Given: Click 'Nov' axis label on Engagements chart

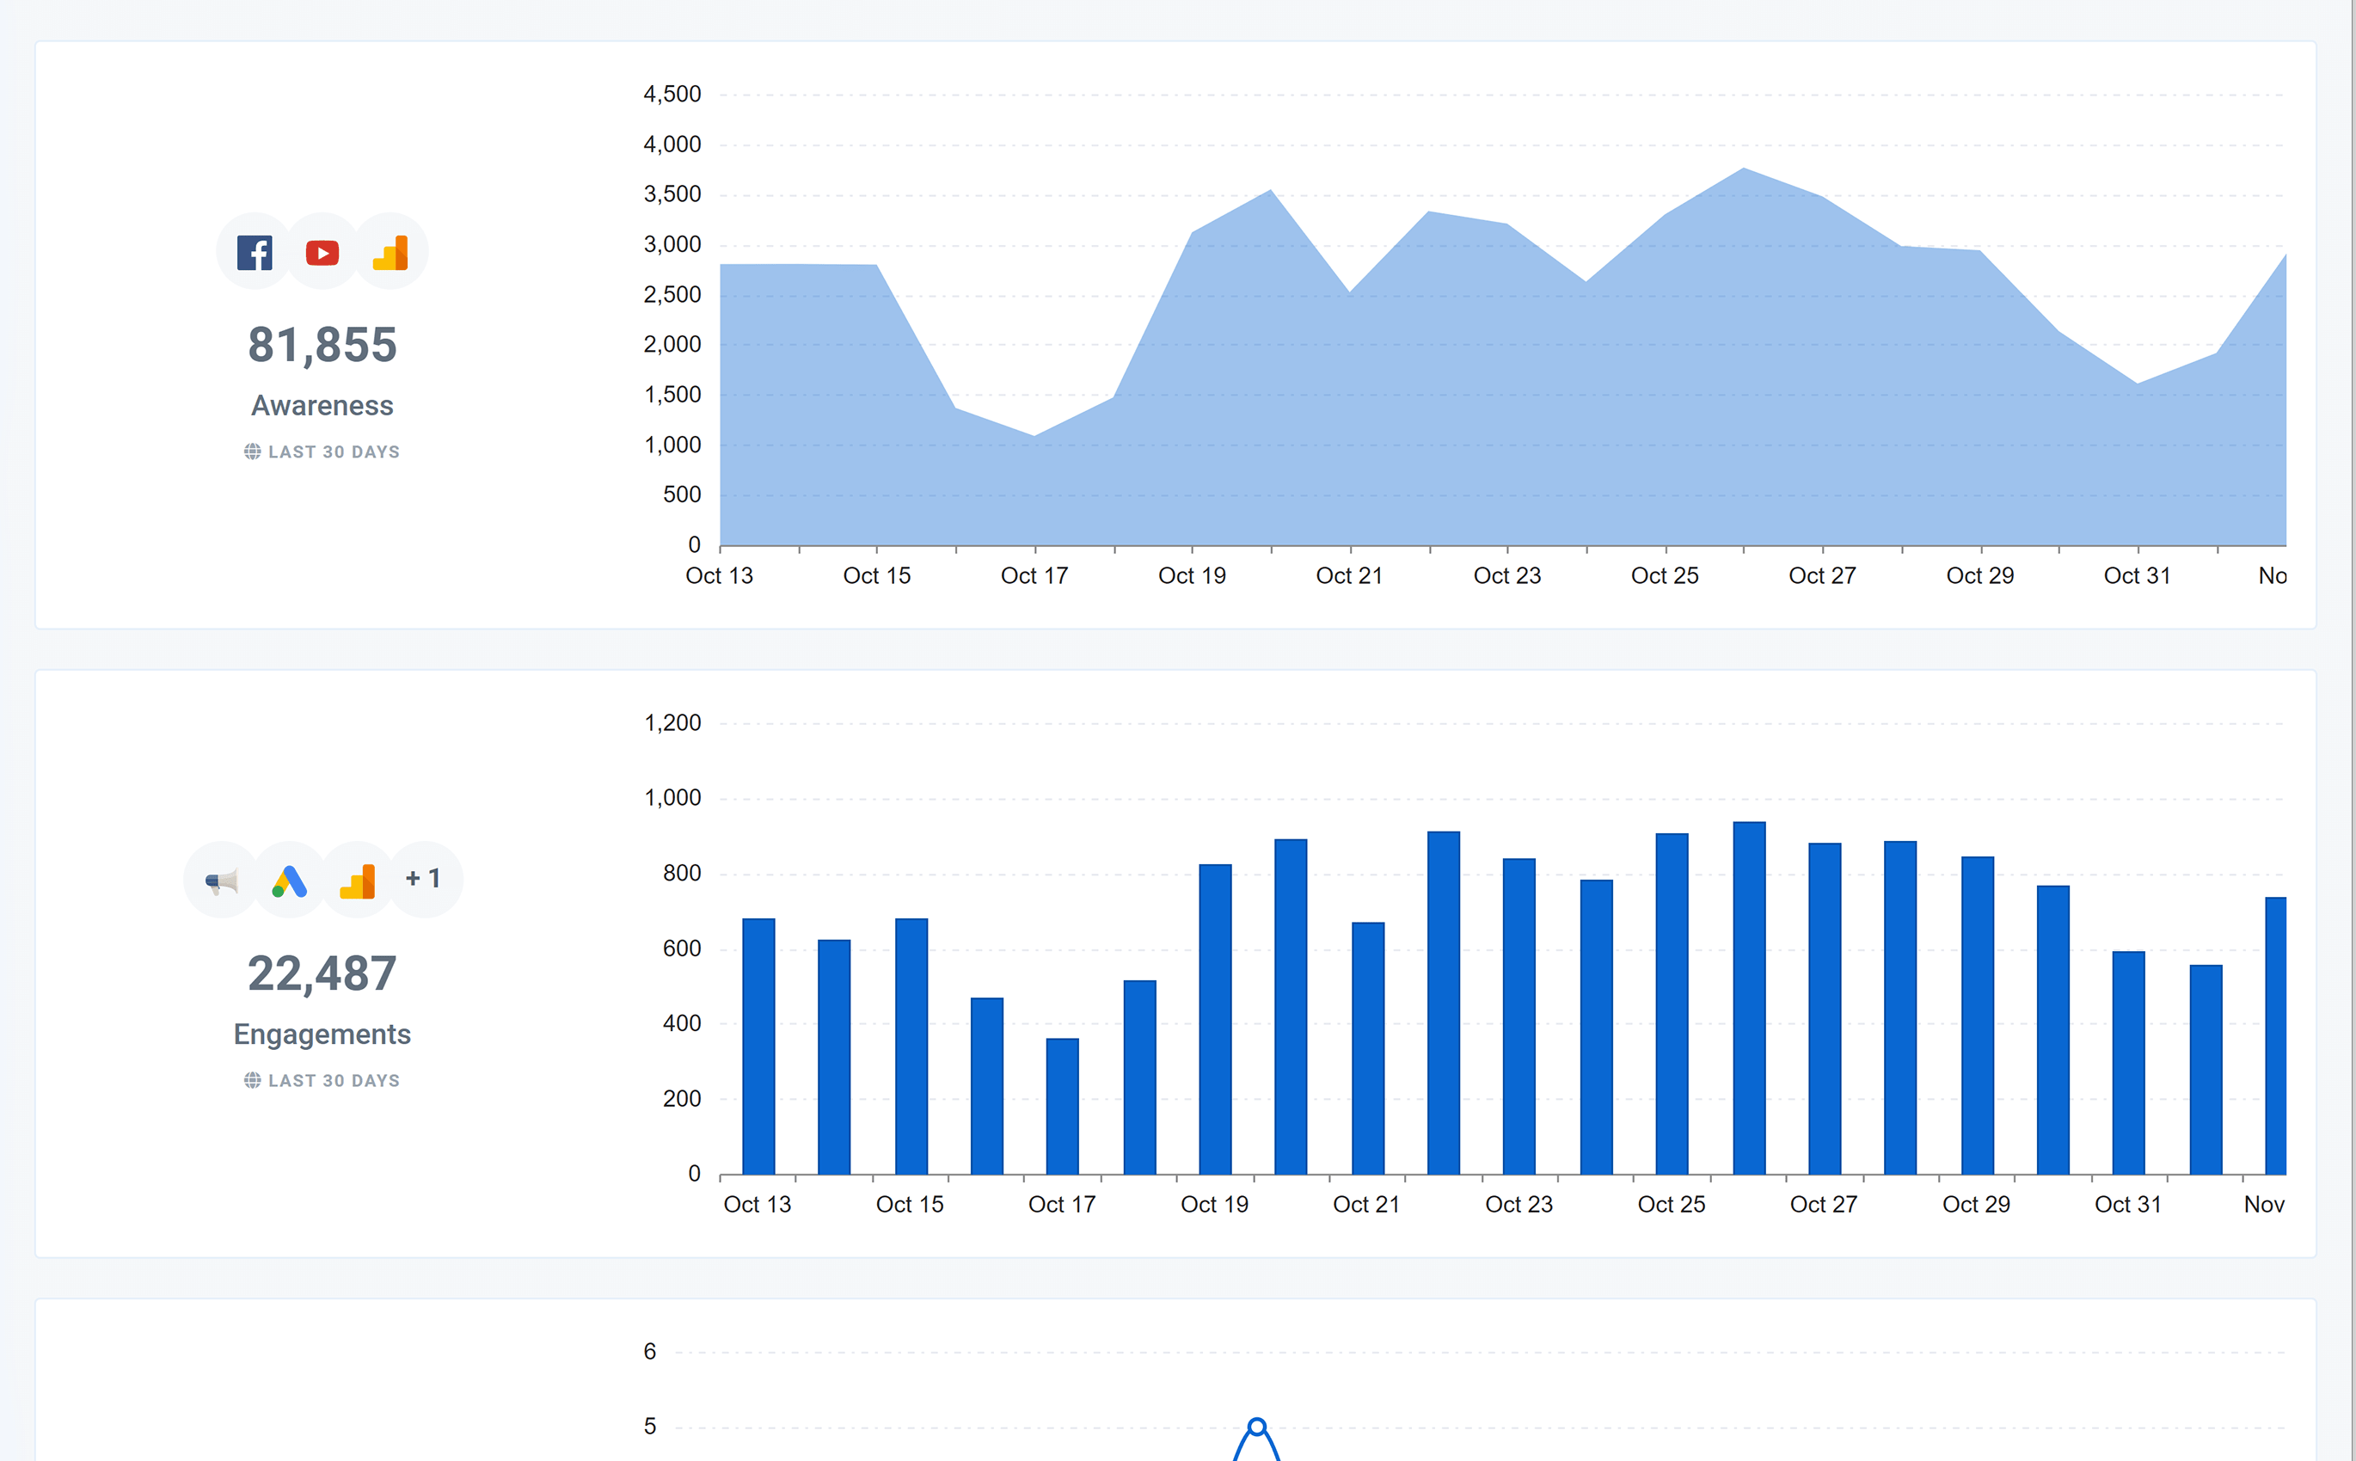Looking at the screenshot, I should pyautogui.click(x=2264, y=1204).
